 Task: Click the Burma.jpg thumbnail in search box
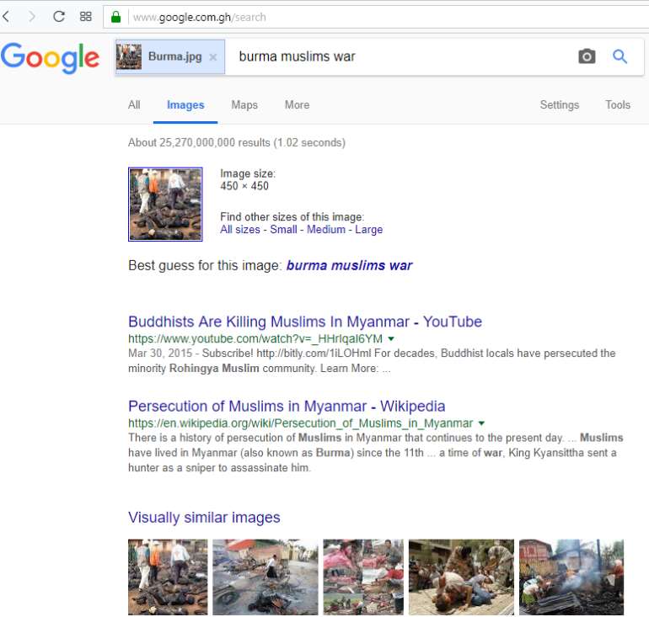click(129, 56)
